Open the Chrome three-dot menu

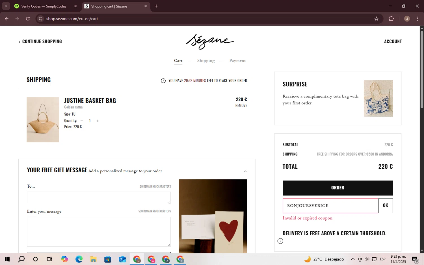pos(417,19)
